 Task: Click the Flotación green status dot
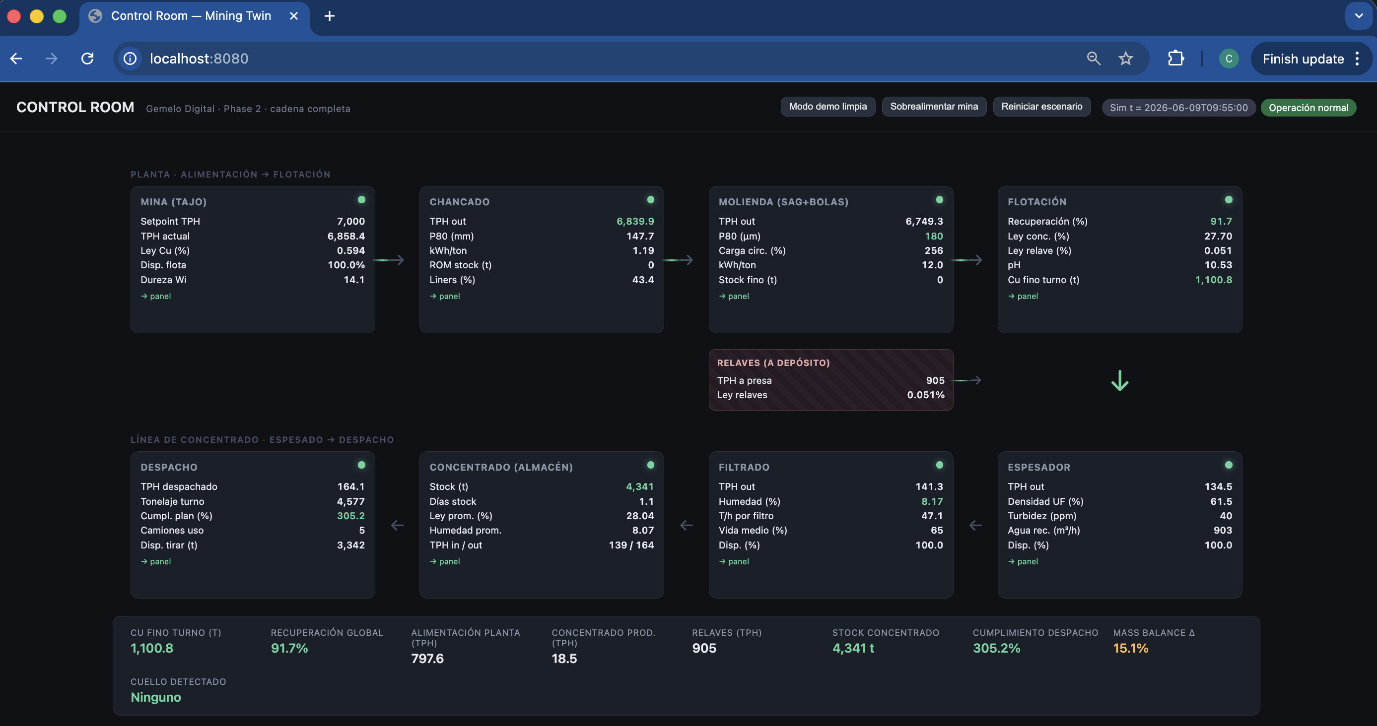tap(1229, 200)
